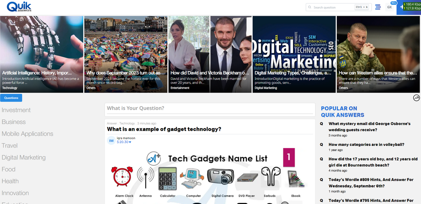Click the plus icon in blue header button
Image resolution: width=421 pixels, height=204 pixels.
[x=402, y=7]
